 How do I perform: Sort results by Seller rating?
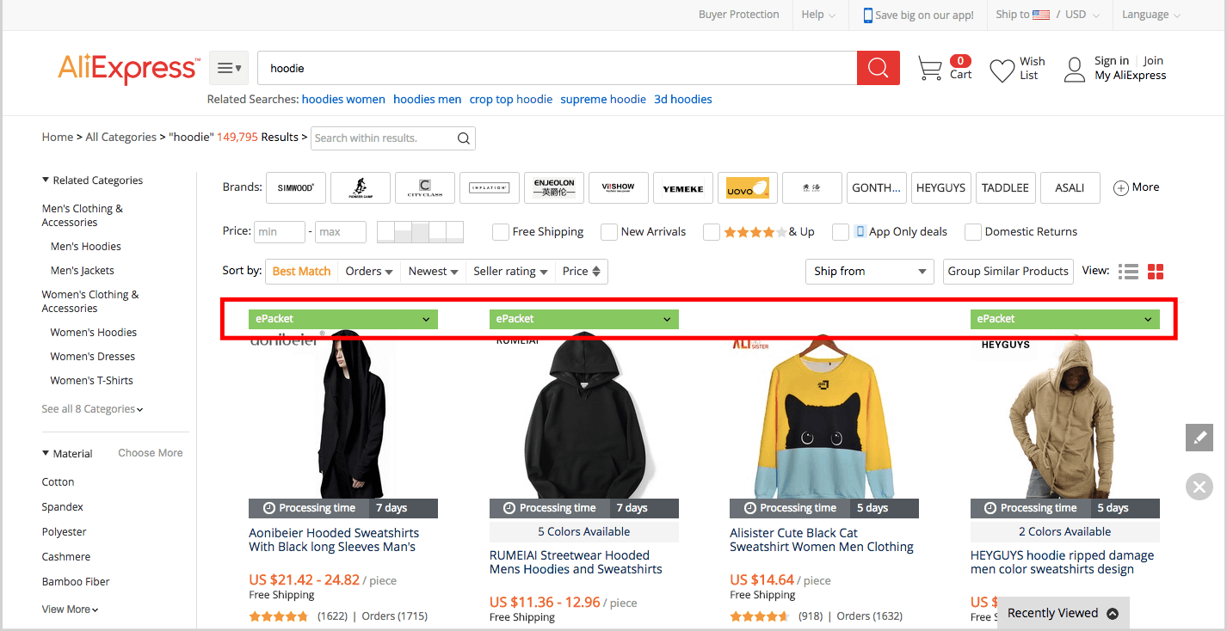click(x=510, y=272)
